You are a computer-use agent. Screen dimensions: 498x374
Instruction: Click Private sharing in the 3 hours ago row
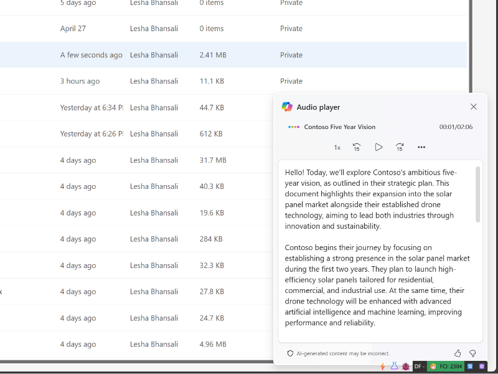tap(291, 81)
